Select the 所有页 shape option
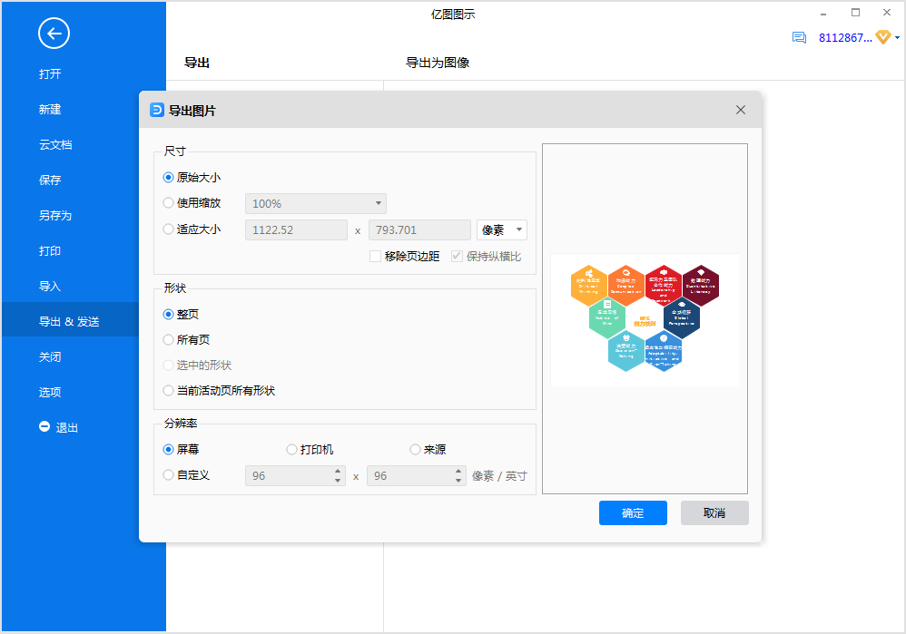Image resolution: width=906 pixels, height=634 pixels. [168, 340]
